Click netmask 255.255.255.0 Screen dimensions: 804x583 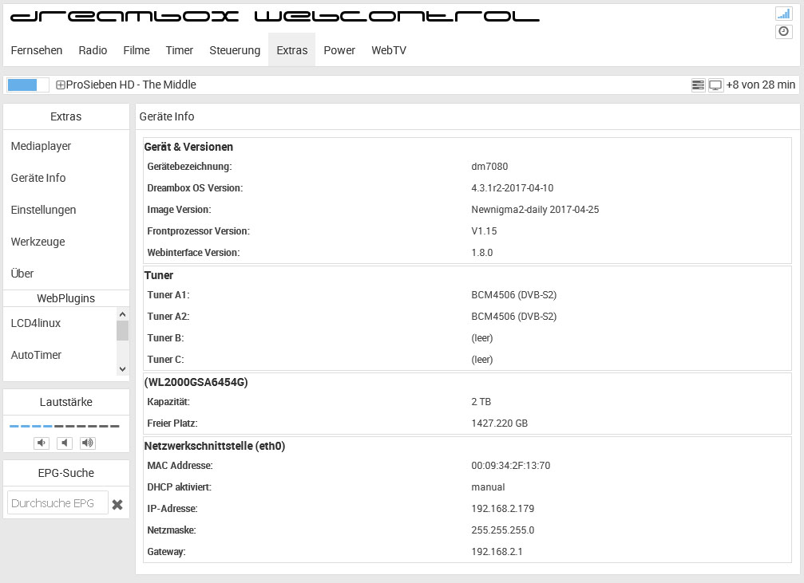(502, 530)
